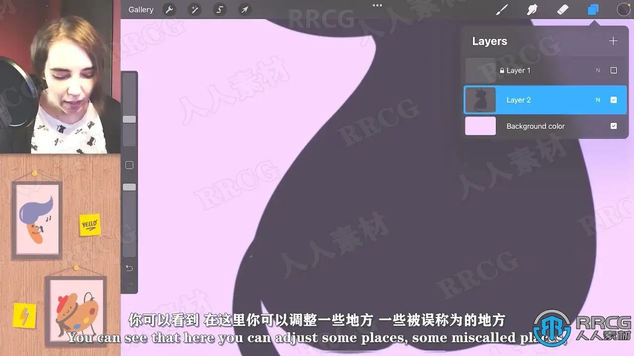
Task: Undo with the sidebar arrow
Action: 129,268
